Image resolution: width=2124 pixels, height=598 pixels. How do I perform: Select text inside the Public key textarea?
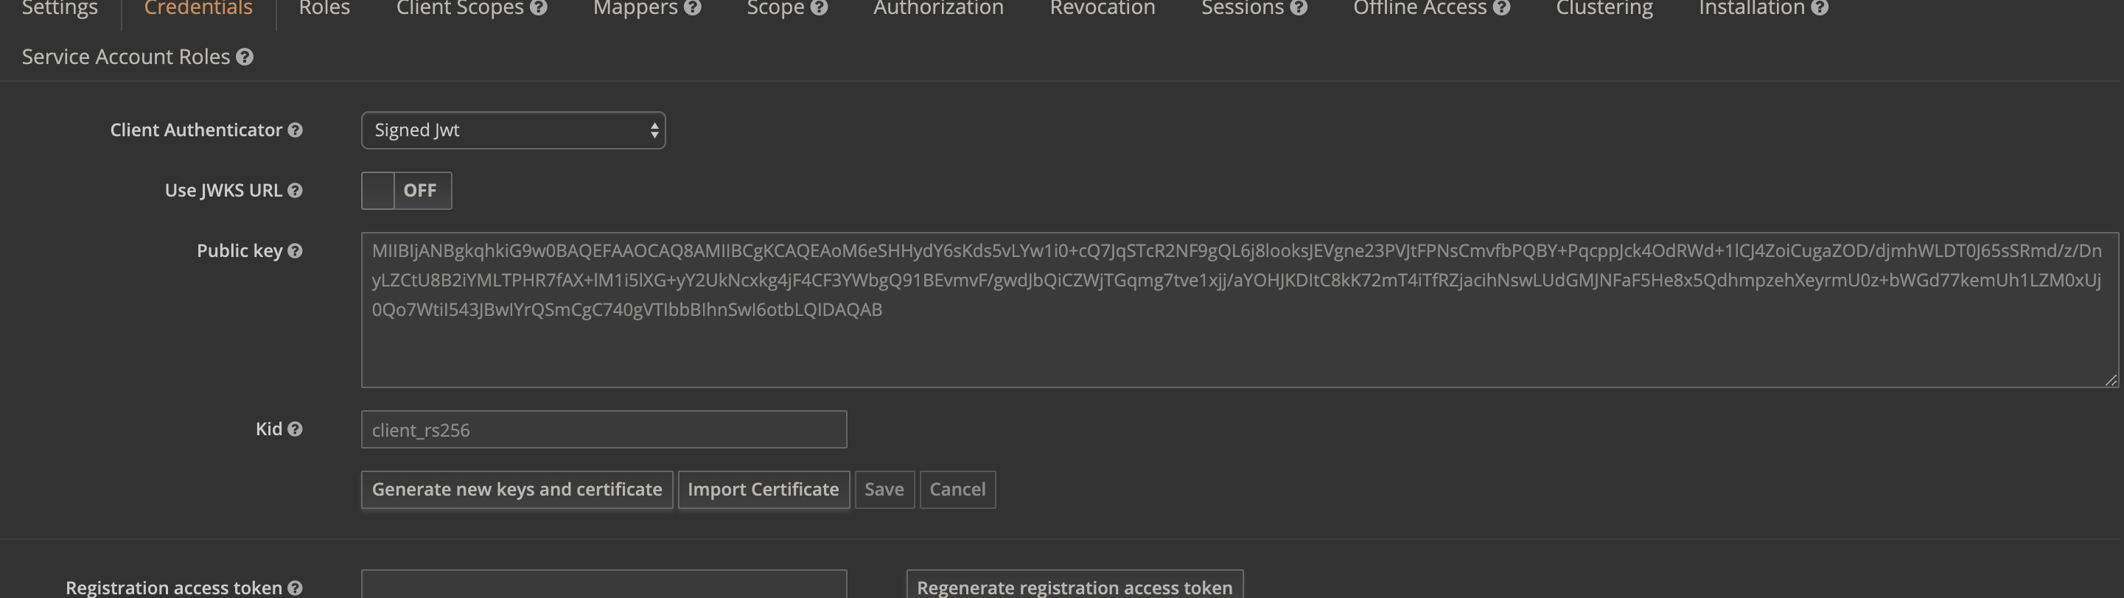click(1154, 309)
